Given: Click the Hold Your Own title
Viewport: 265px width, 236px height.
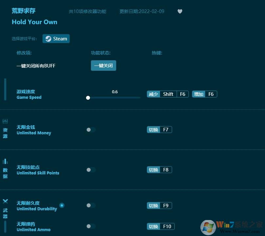Looking at the screenshot, I should pos(34,22).
